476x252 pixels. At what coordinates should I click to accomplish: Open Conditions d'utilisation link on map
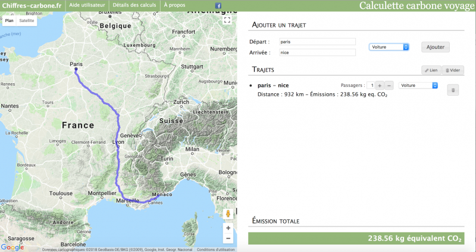click(x=215, y=250)
